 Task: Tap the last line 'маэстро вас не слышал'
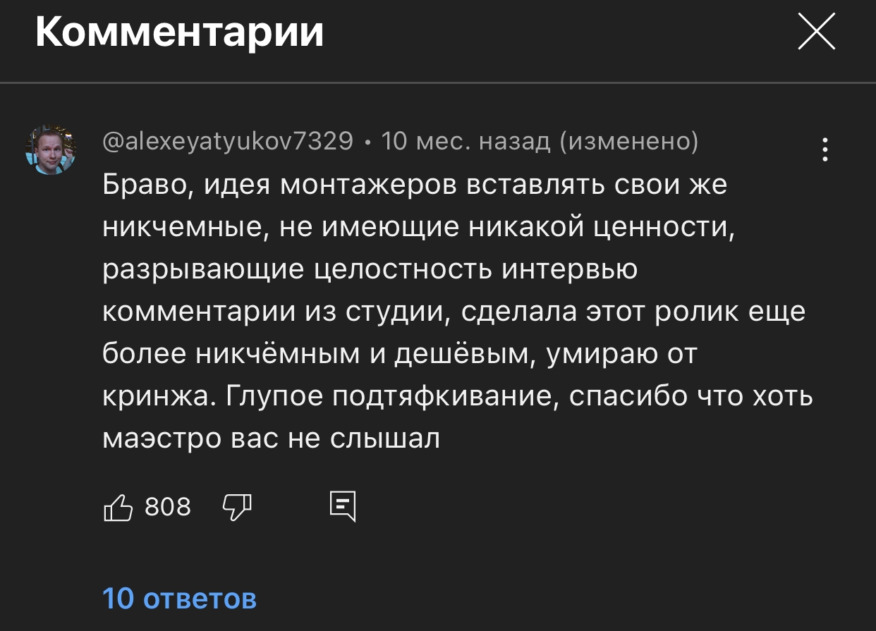272,439
